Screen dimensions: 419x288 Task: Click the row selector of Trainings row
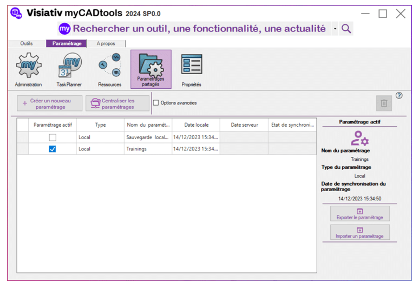click(23, 149)
